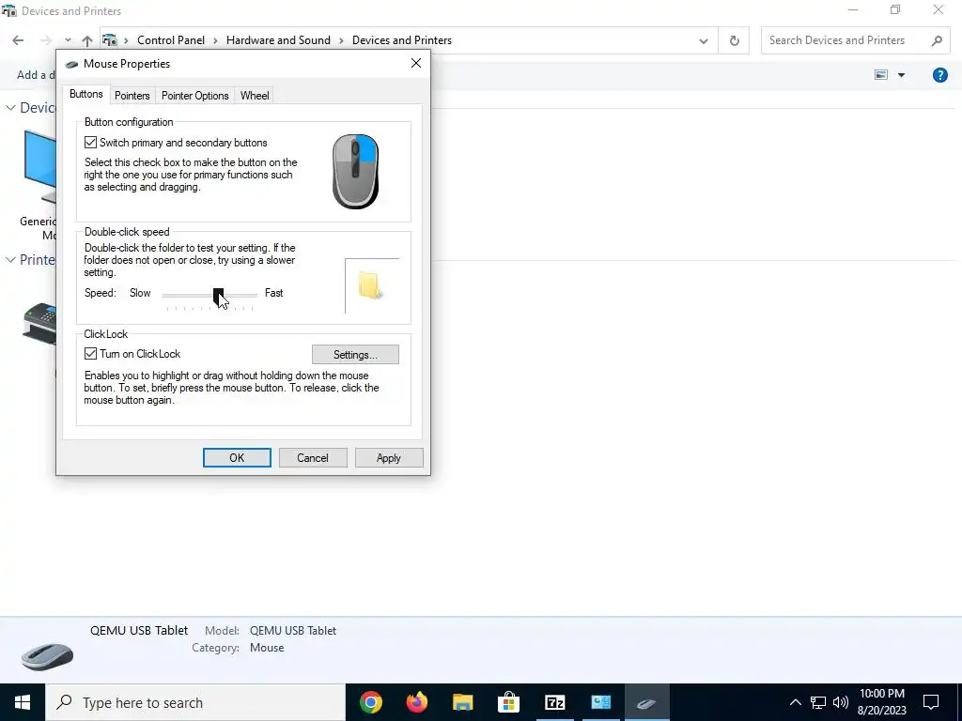Click OK in Mouse Properties
Viewport: 962px width, 721px height.
point(237,458)
